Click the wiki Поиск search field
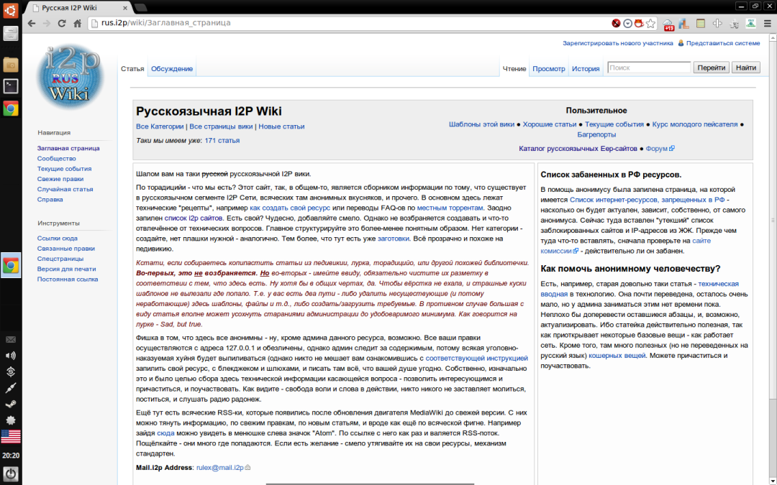This screenshot has width=777, height=485. 648,68
